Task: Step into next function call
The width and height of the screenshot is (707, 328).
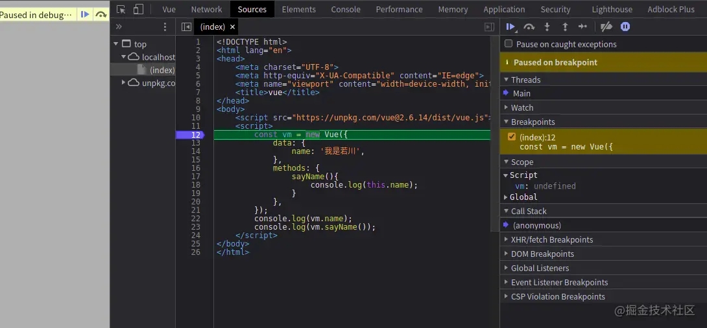Action: point(547,27)
